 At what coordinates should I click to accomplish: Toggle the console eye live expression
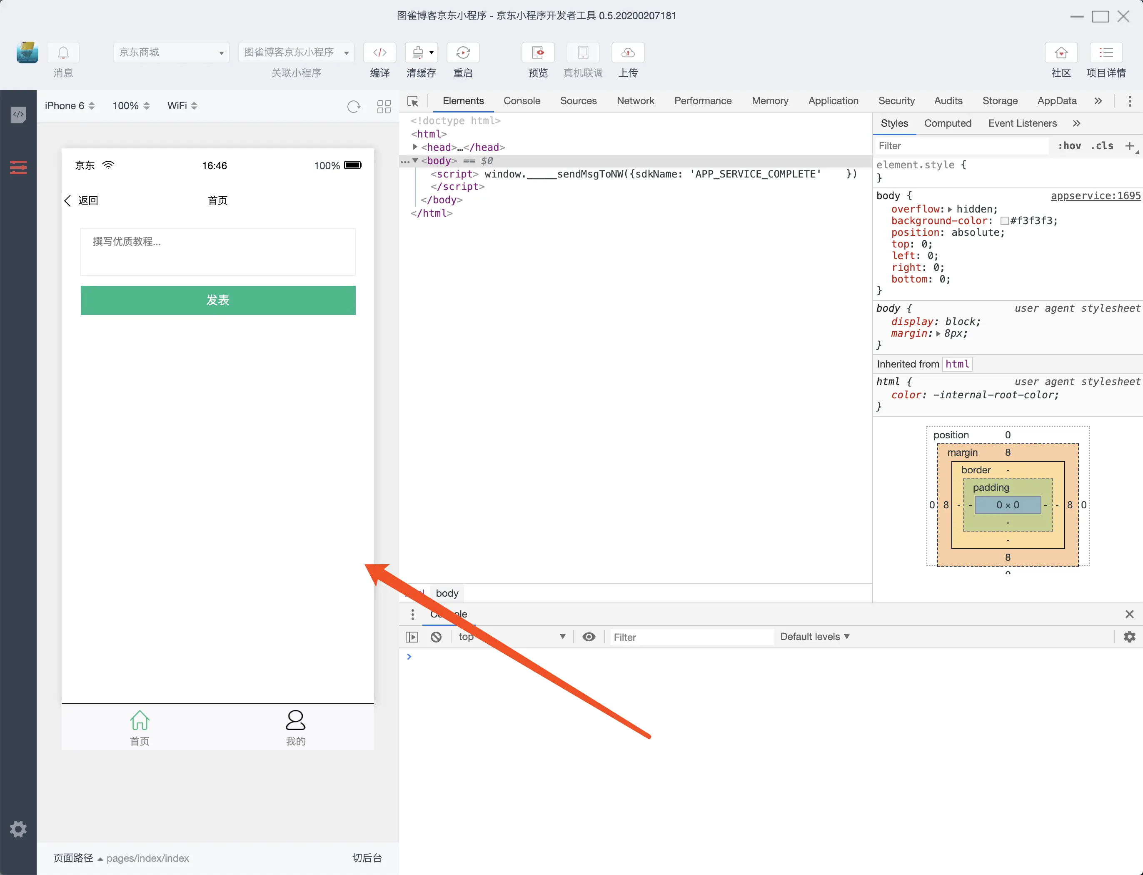589,637
